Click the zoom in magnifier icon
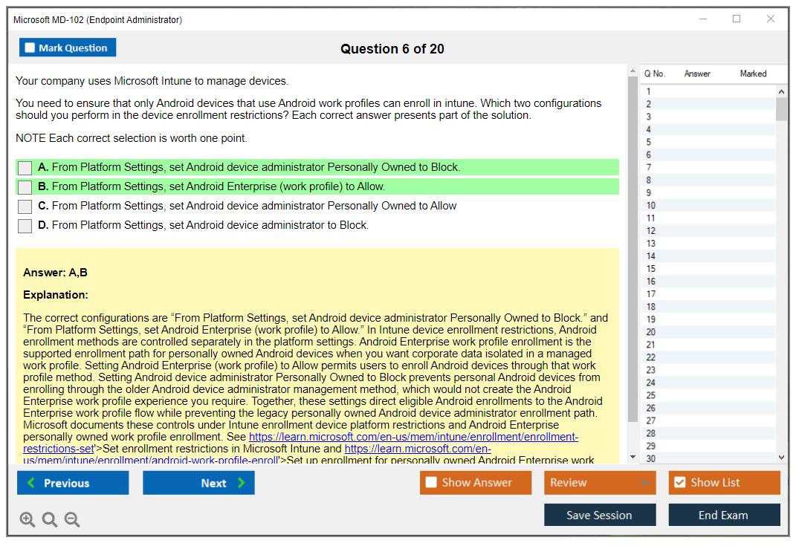This screenshot has width=799, height=546. click(x=27, y=519)
